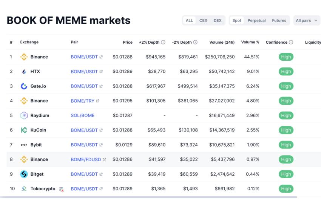This screenshot has height=199, width=321.
Task: Click the Gate.io exchange logo
Action: click(x=24, y=86)
